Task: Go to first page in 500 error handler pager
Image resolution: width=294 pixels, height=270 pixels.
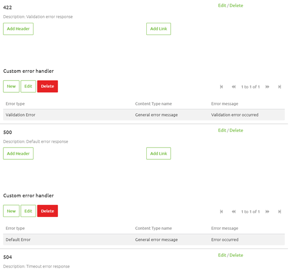Action: 222,212
